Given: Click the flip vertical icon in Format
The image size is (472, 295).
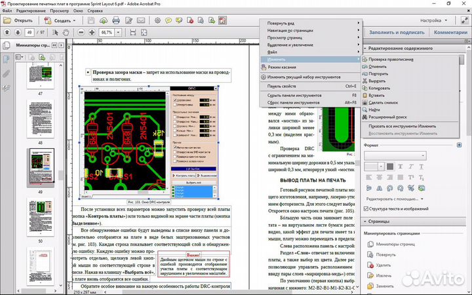Looking at the screenshot, I should 369,188.
